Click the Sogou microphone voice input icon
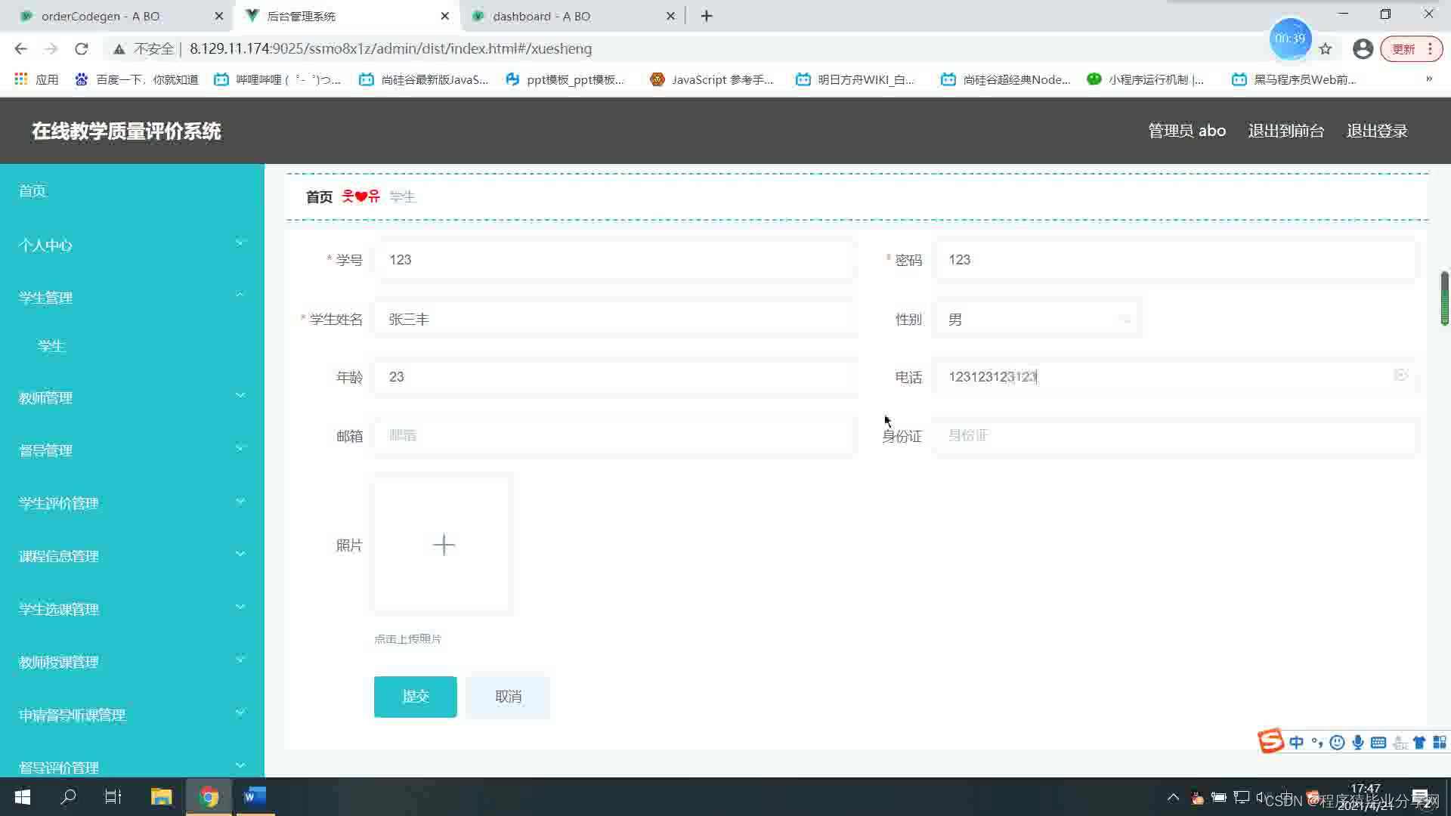1451x816 pixels. pyautogui.click(x=1358, y=742)
